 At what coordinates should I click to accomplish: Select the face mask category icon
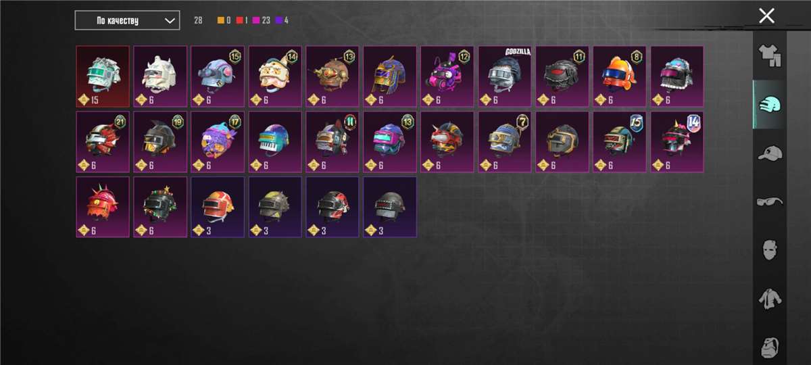770,250
